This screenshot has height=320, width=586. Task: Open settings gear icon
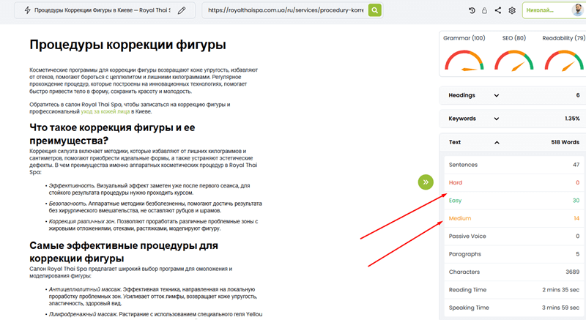point(512,10)
